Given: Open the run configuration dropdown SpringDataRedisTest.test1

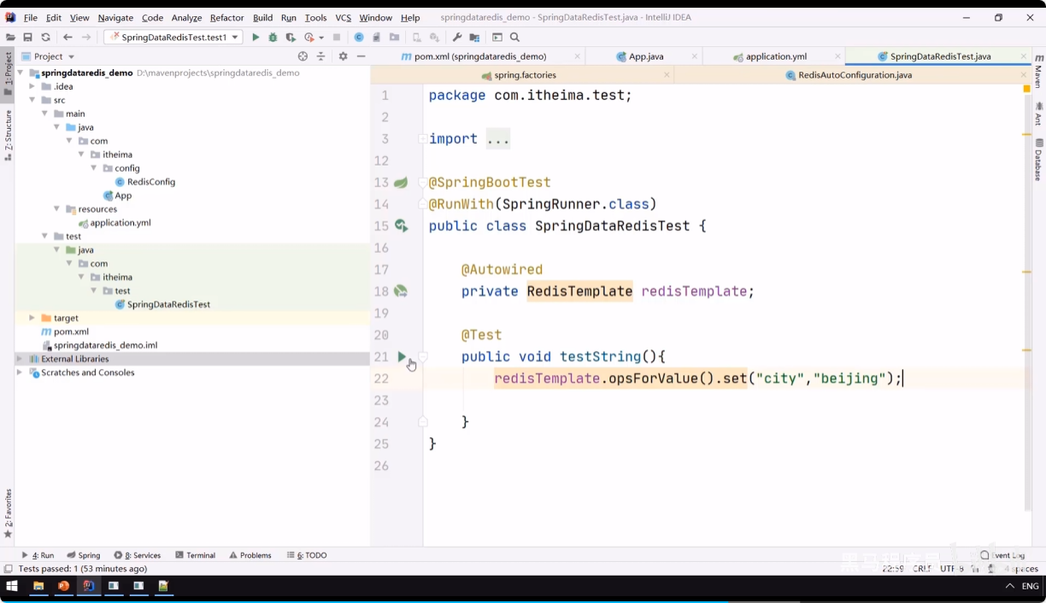Looking at the screenshot, I should click(173, 38).
